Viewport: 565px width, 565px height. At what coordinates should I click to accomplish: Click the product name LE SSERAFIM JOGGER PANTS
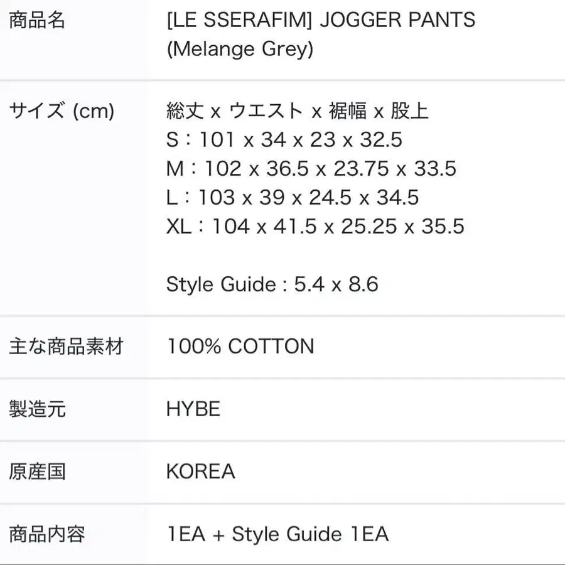(320, 20)
